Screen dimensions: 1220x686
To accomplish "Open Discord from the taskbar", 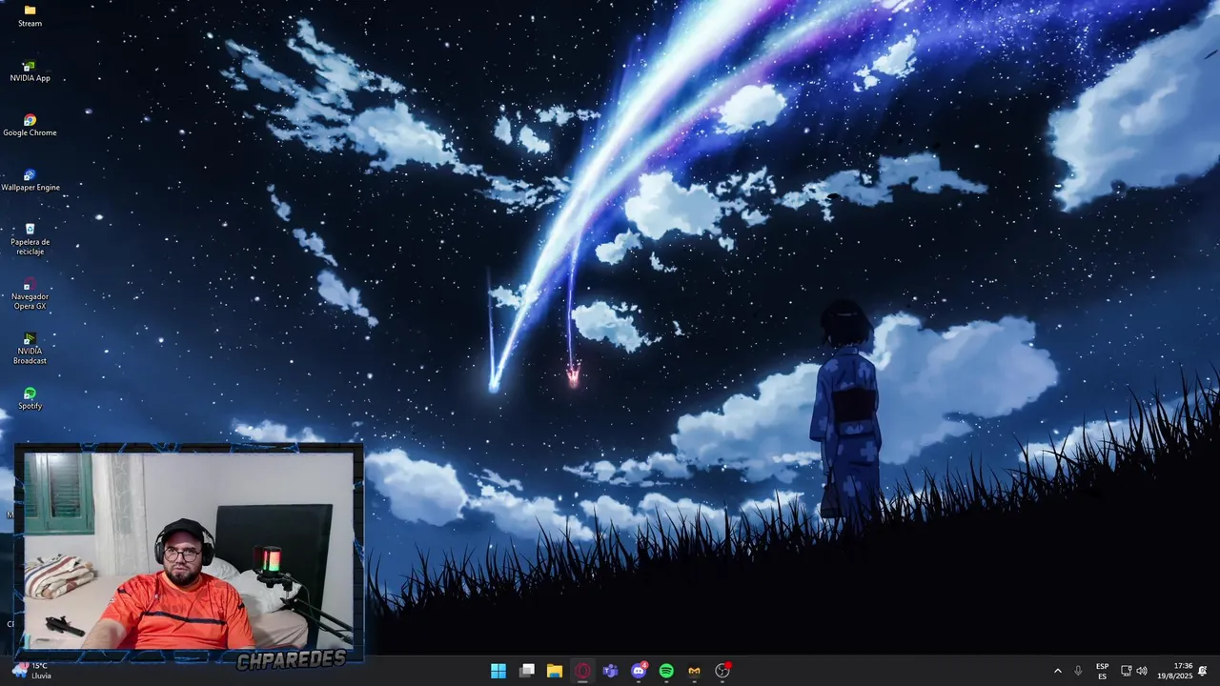I will pos(639,671).
